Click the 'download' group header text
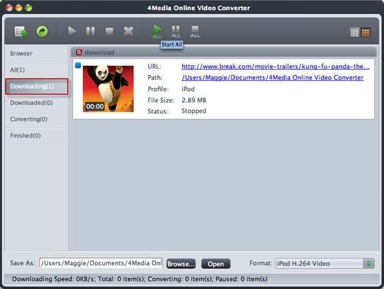Image resolution: width=384 pixels, height=289 pixels. (x=99, y=52)
